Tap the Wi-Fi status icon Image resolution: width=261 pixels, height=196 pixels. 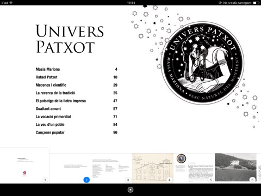[11, 3]
